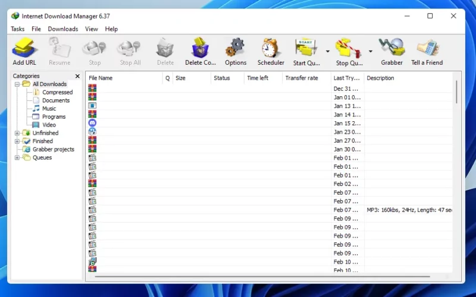Click the Stop toolbar icon
Viewport: 476px width, 297px height.
[95, 48]
